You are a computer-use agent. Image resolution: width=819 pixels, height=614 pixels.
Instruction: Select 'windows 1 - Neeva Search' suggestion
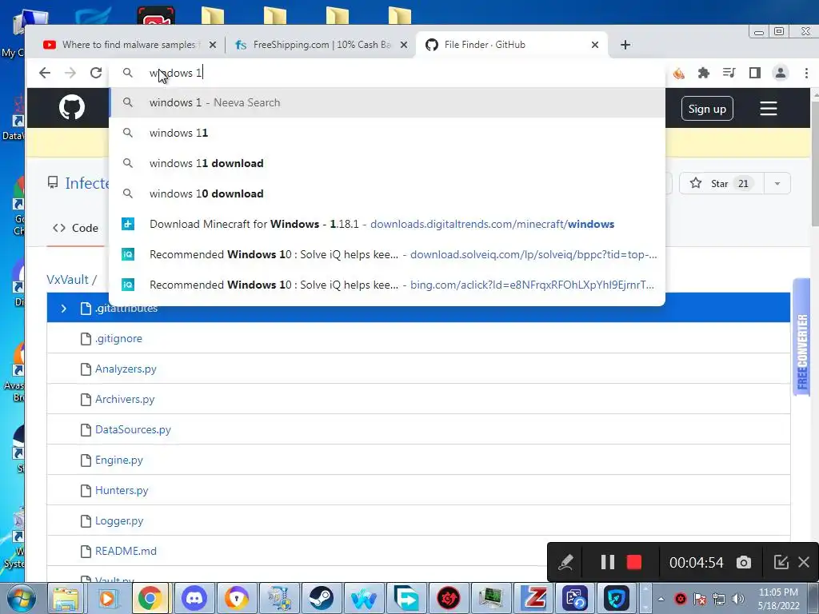tap(387, 103)
